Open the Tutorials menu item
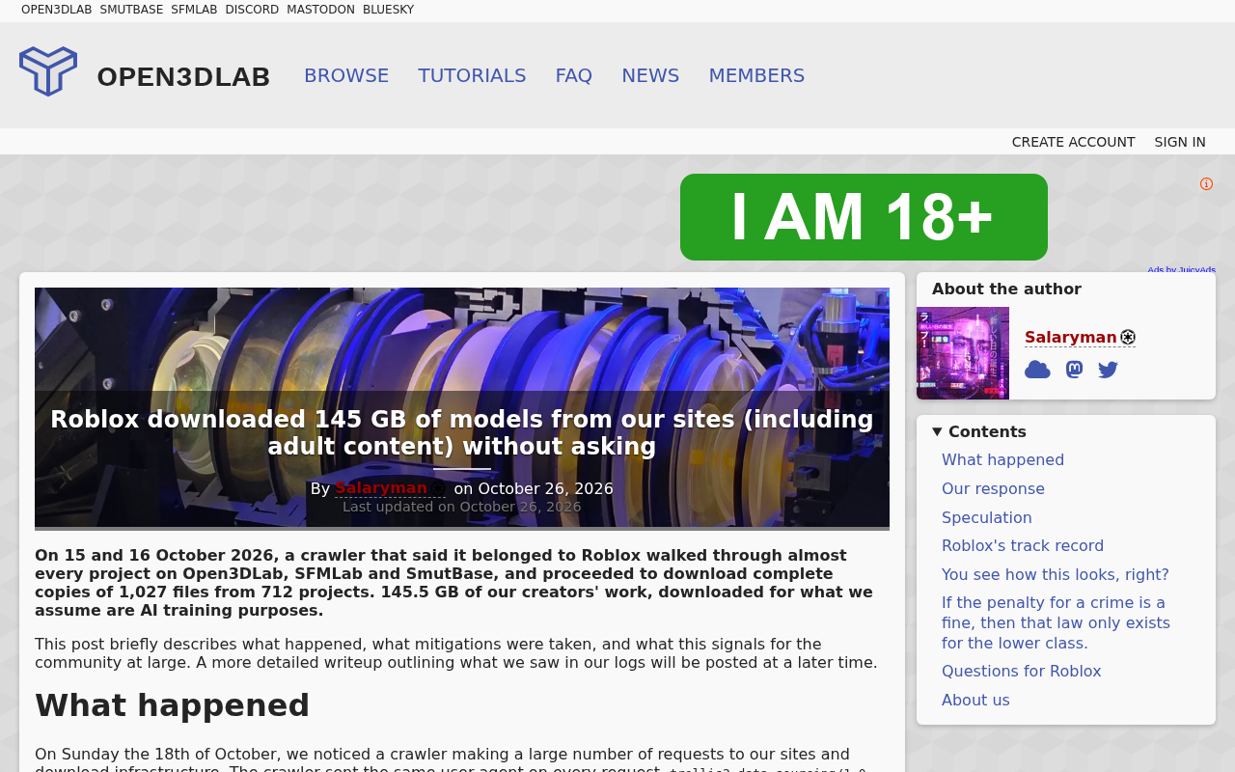1235x772 pixels. tap(472, 75)
